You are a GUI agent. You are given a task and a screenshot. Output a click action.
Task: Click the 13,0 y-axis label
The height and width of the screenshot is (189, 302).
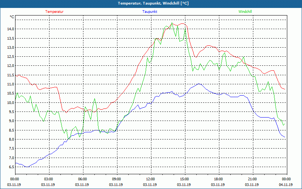[x=11, y=48]
